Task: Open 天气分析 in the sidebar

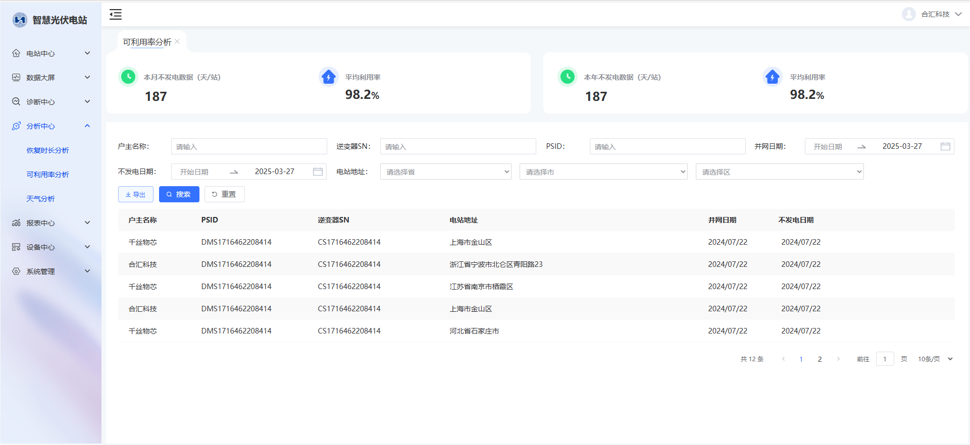Action: (x=40, y=199)
